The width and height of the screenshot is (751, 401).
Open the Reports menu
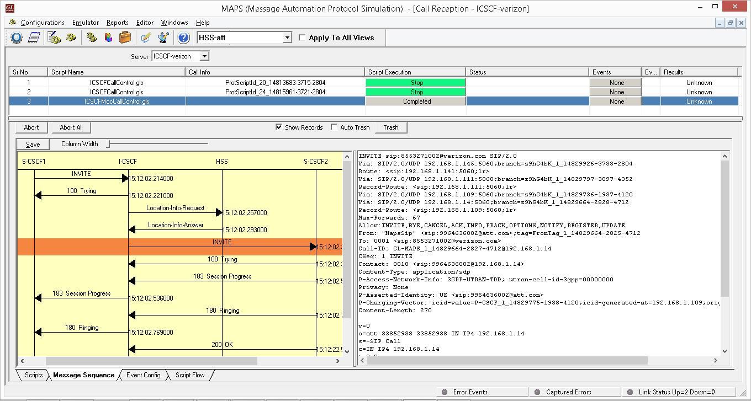(117, 23)
